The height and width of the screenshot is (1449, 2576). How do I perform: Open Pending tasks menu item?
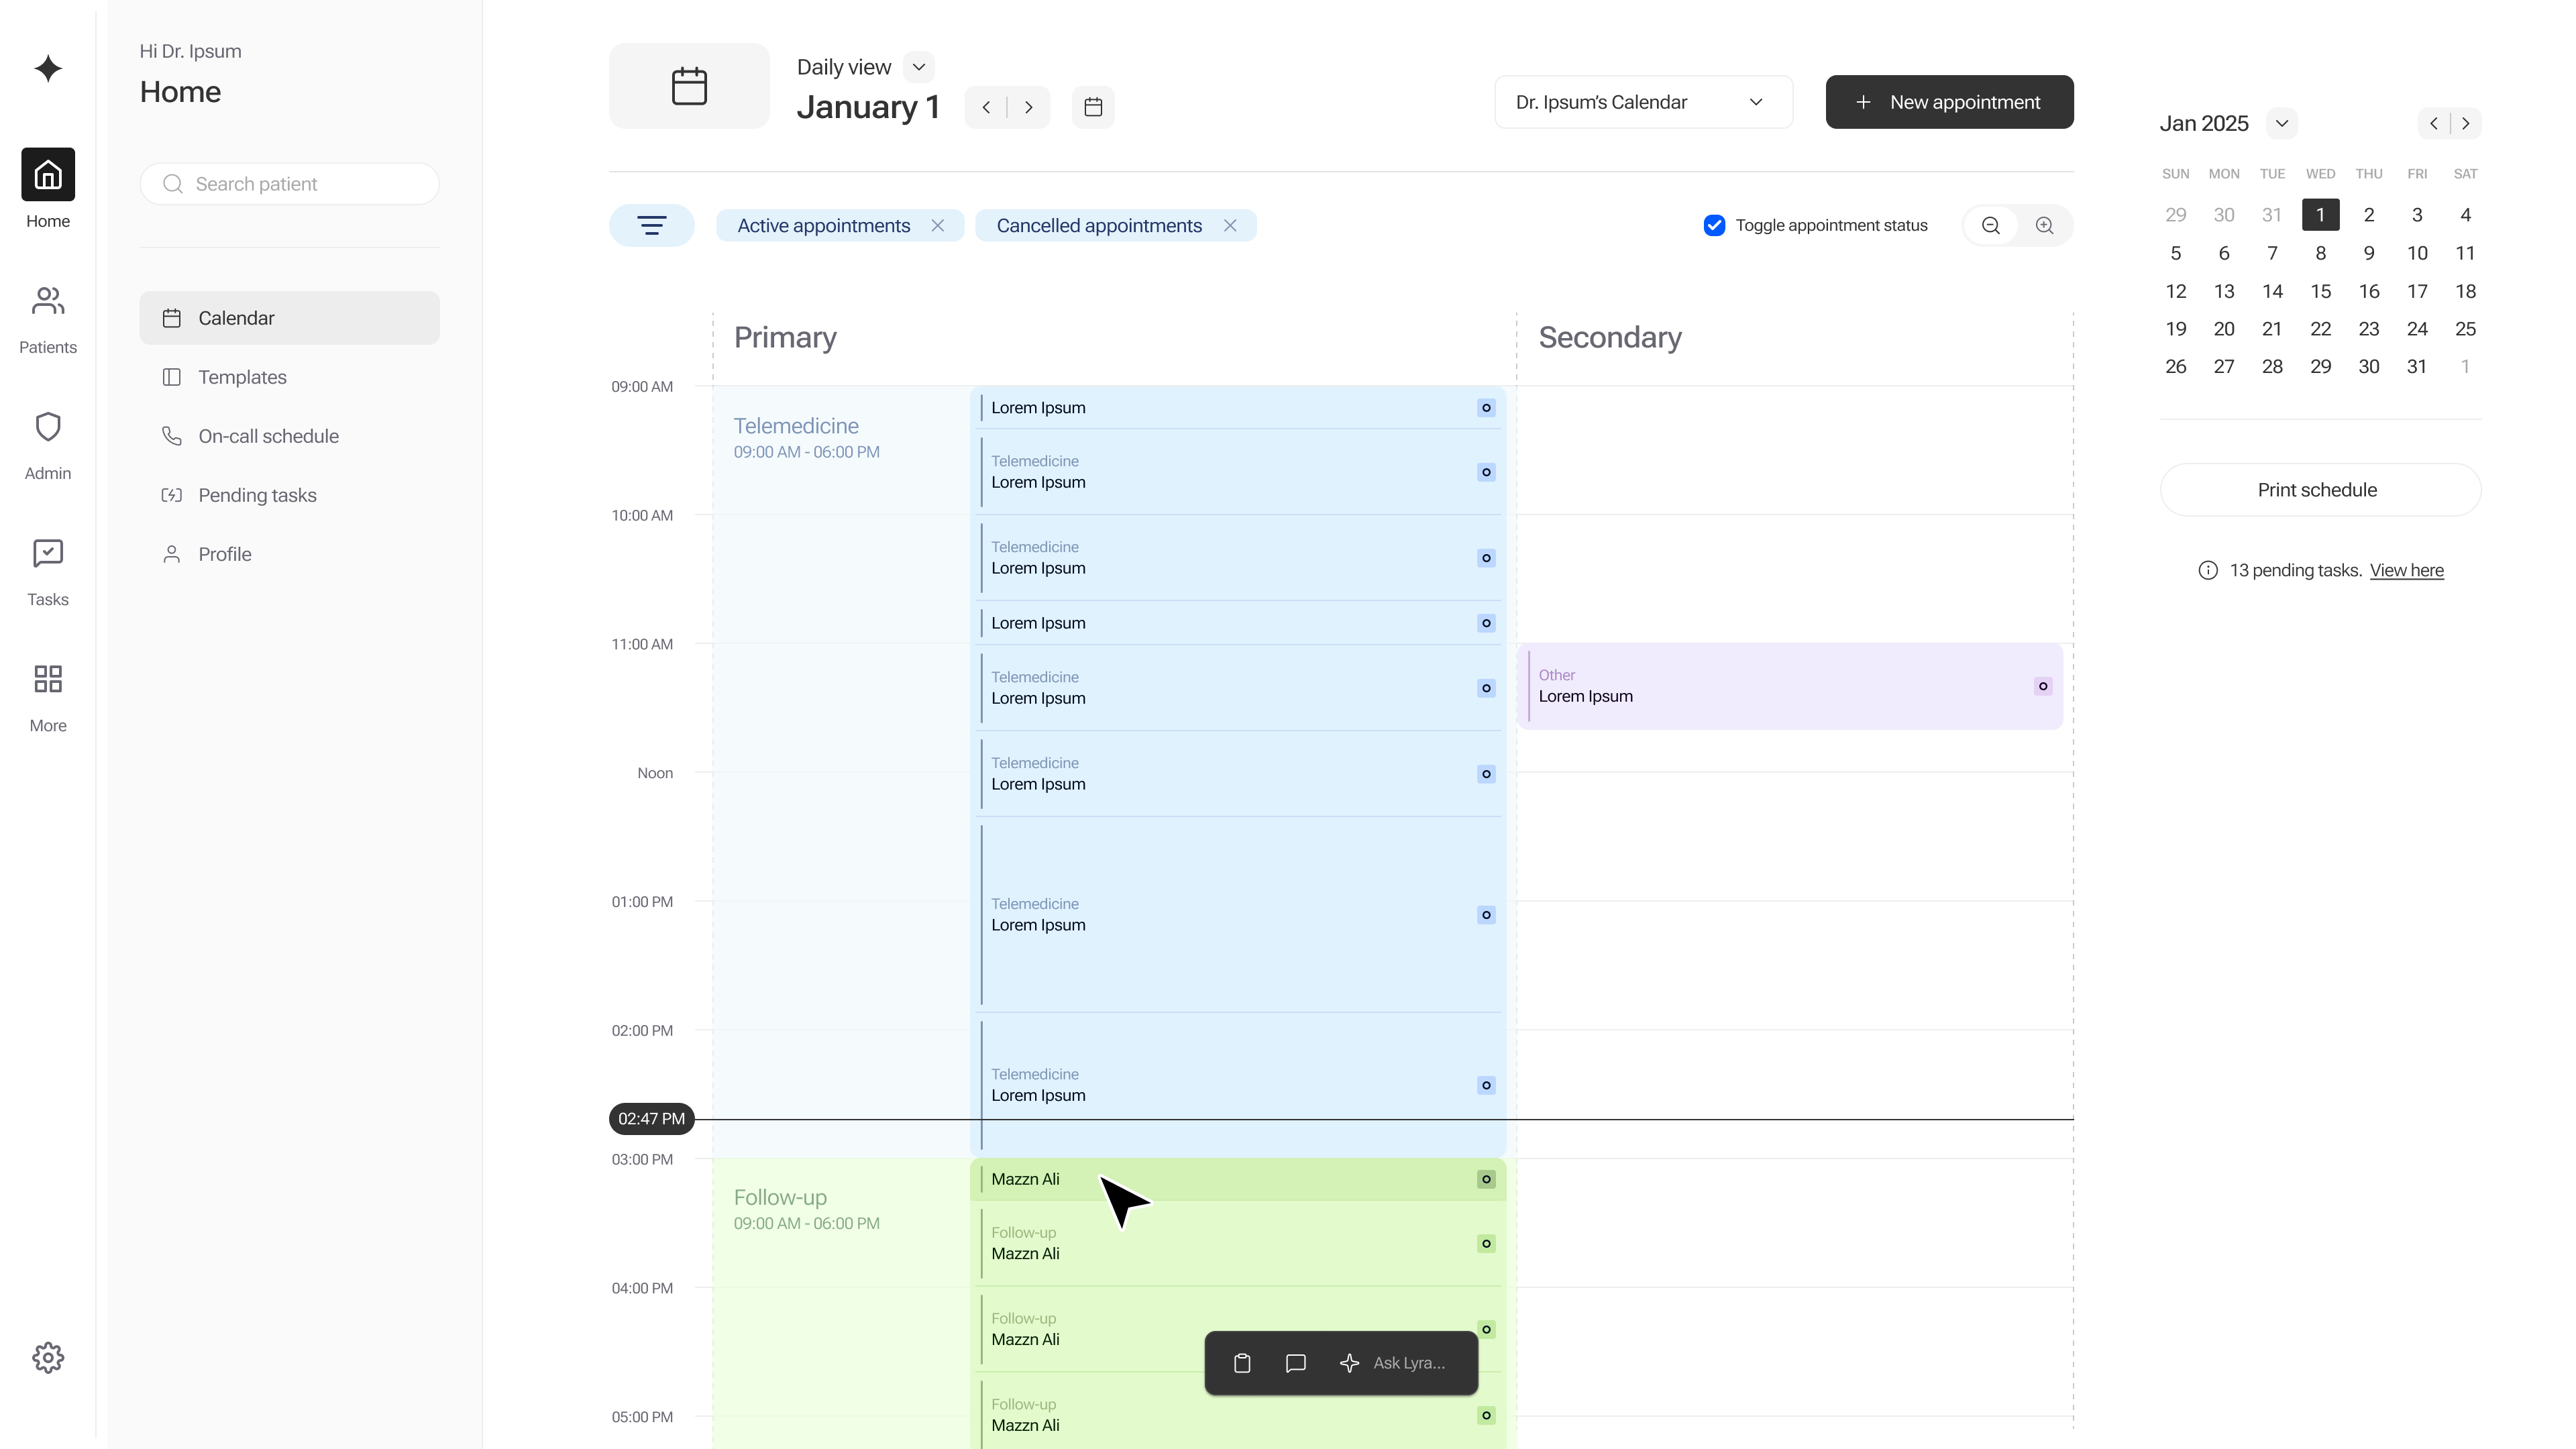coord(289,495)
